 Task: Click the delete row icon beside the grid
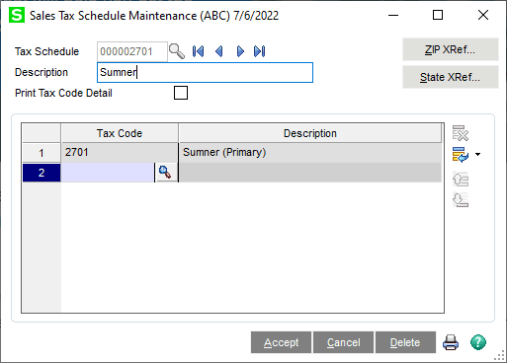pyautogui.click(x=461, y=133)
